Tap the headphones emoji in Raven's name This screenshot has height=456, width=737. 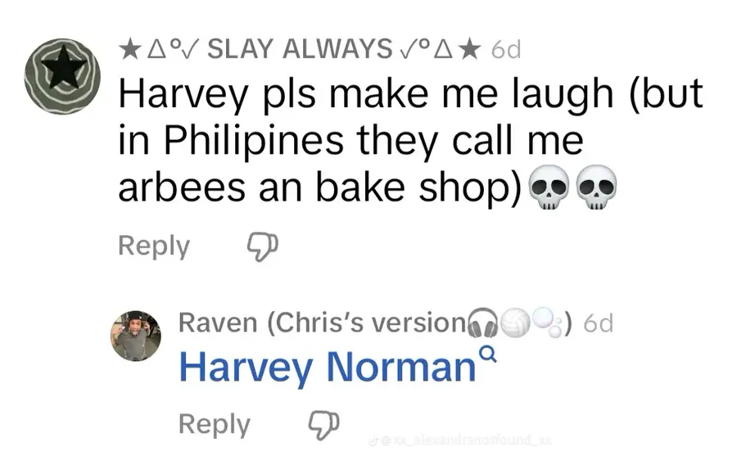482,323
